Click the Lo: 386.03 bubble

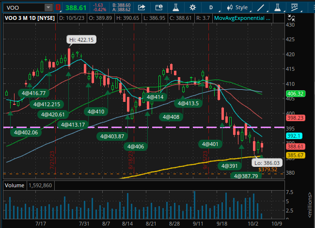(267, 163)
